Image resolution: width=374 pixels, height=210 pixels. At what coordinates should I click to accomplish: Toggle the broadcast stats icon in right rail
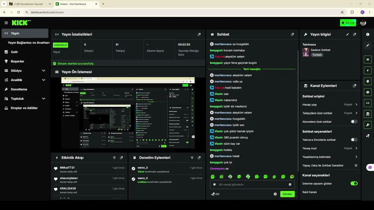point(368,103)
